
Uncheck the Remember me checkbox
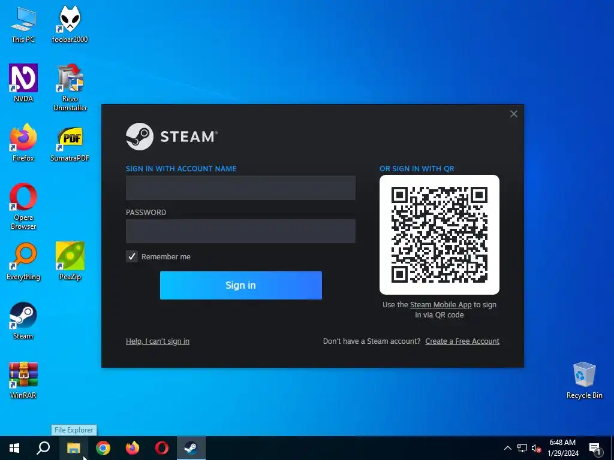(132, 256)
